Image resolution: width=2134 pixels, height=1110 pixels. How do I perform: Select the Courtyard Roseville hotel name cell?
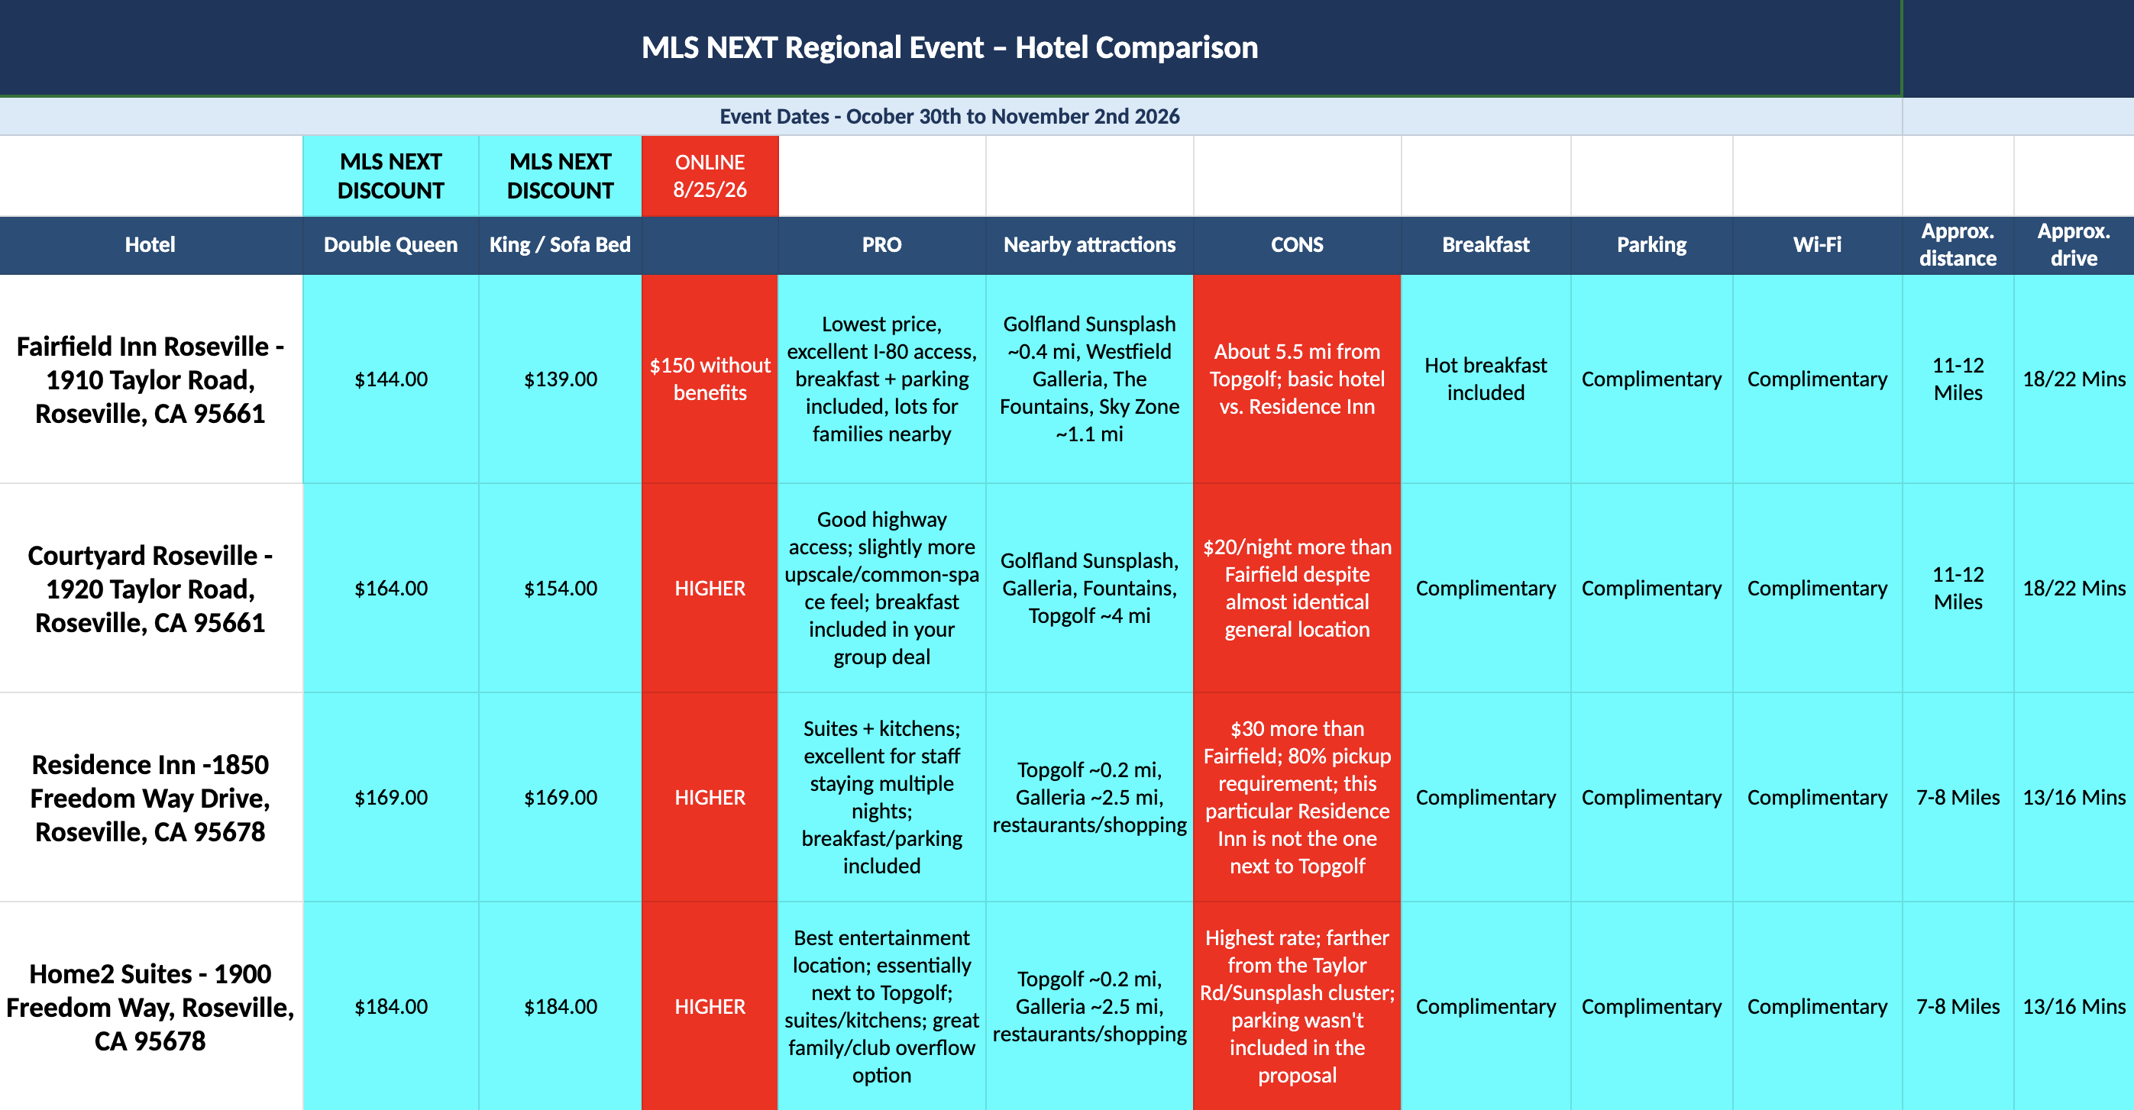150,589
